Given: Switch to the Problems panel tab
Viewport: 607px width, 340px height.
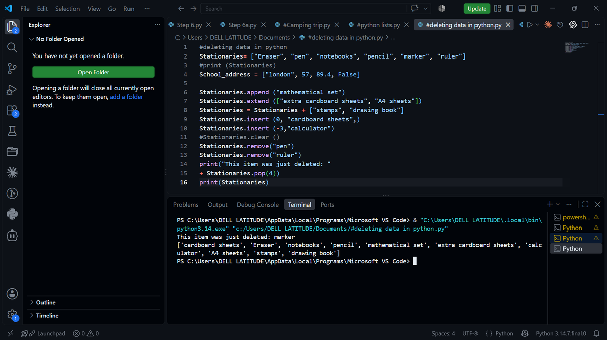Looking at the screenshot, I should click(186, 205).
